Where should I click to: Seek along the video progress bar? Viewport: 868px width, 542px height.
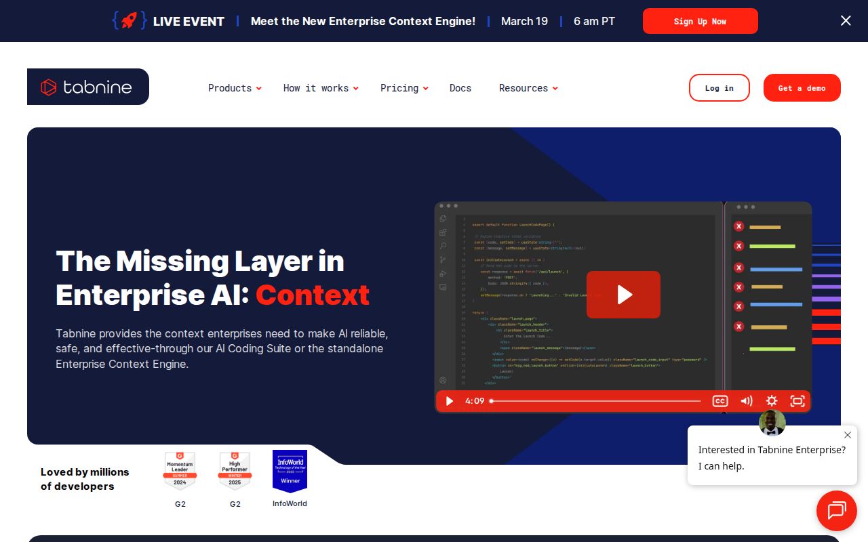[595, 401]
